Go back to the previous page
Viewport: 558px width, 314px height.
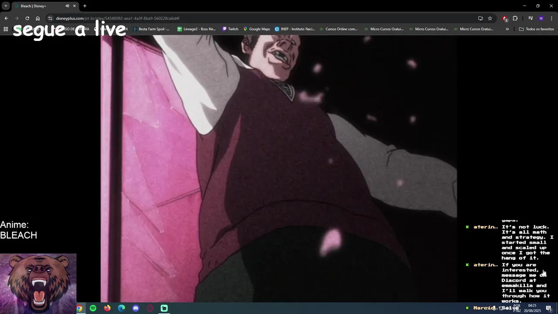6,18
